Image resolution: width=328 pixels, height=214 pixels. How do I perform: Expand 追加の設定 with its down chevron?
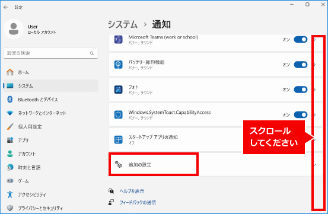coord(315,165)
